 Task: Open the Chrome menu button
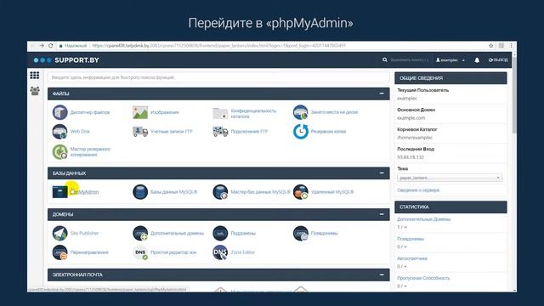511,45
